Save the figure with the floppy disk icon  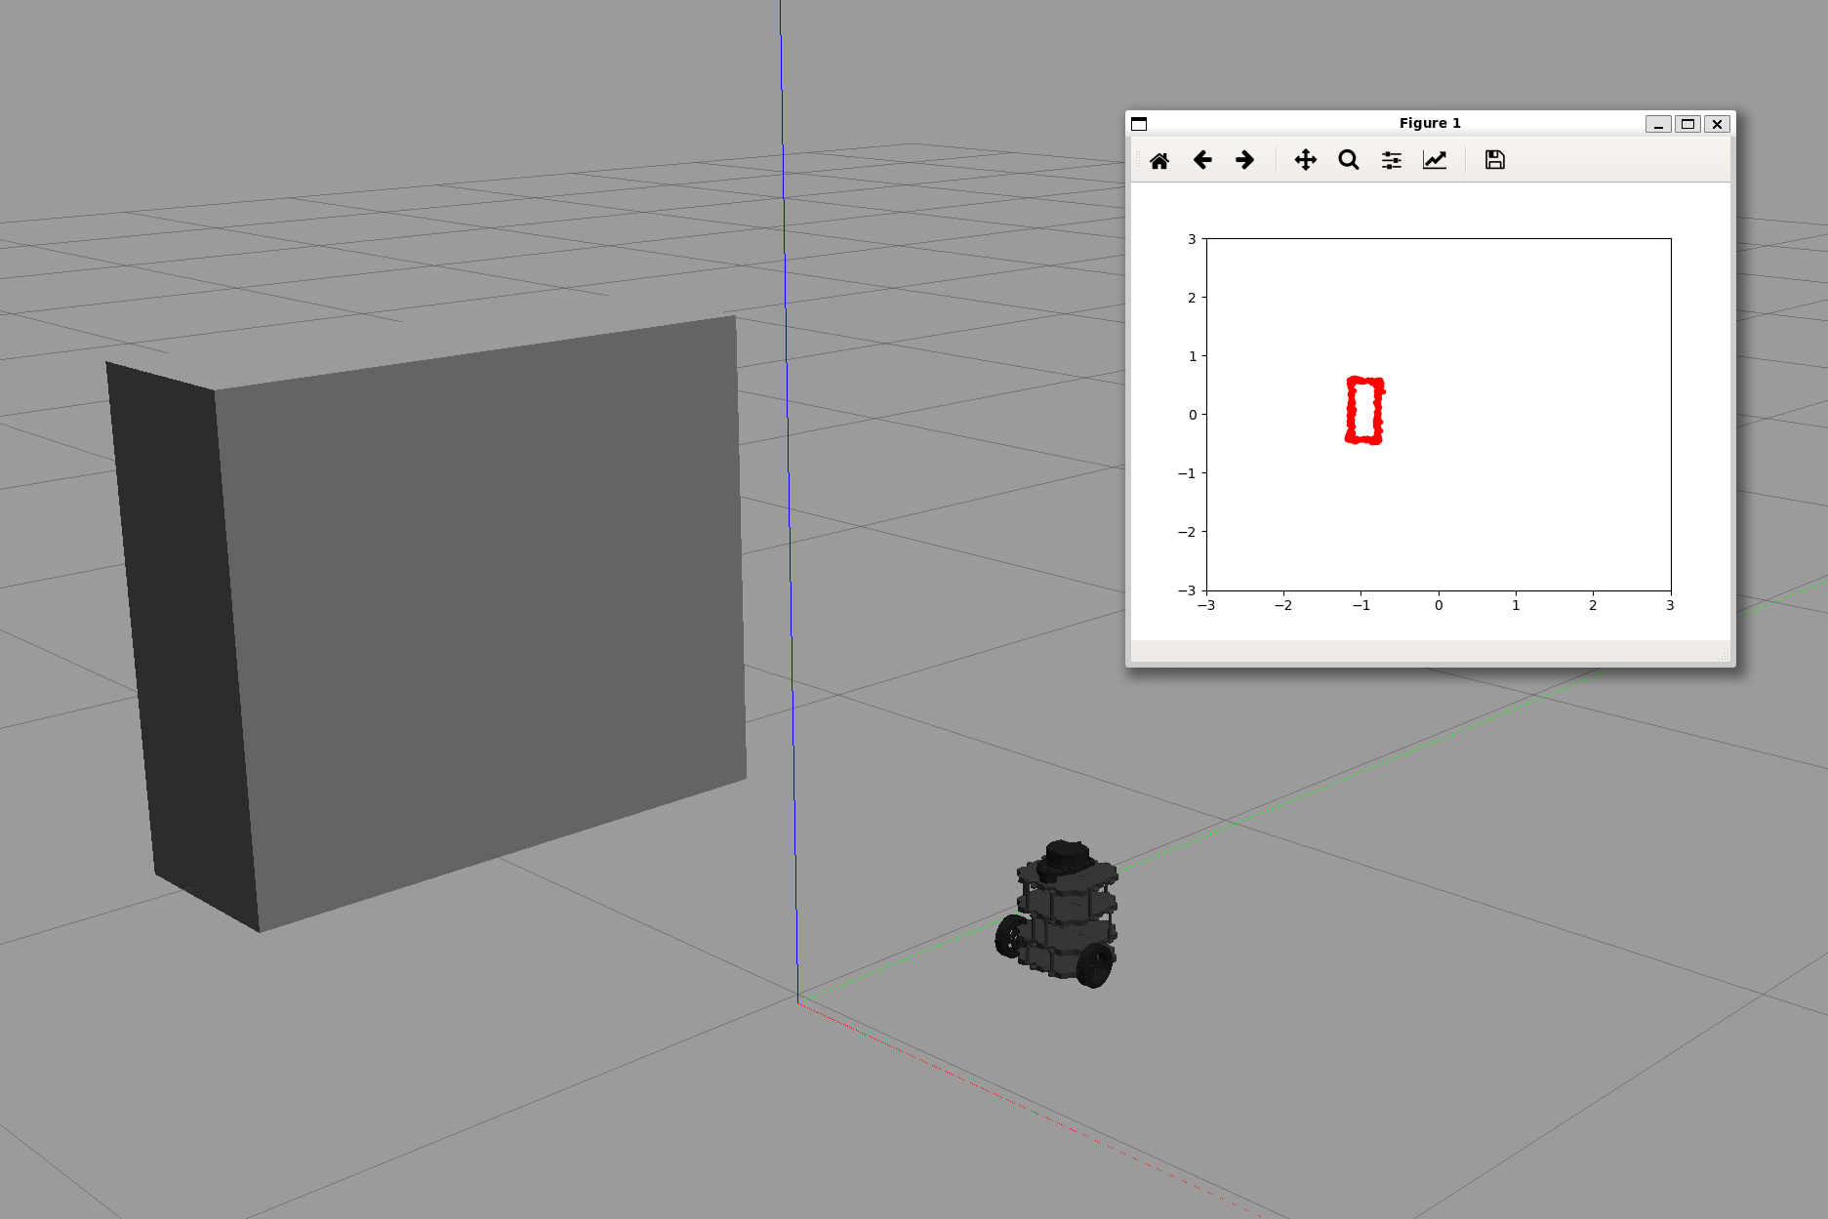click(1494, 160)
